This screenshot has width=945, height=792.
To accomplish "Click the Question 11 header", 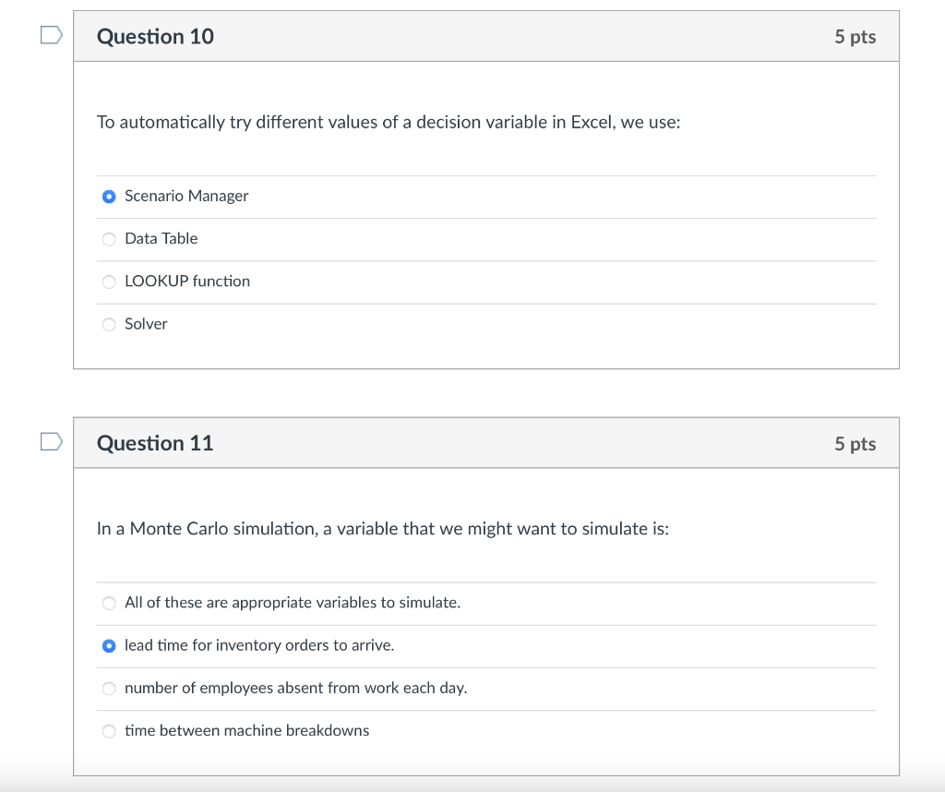I will (x=155, y=442).
